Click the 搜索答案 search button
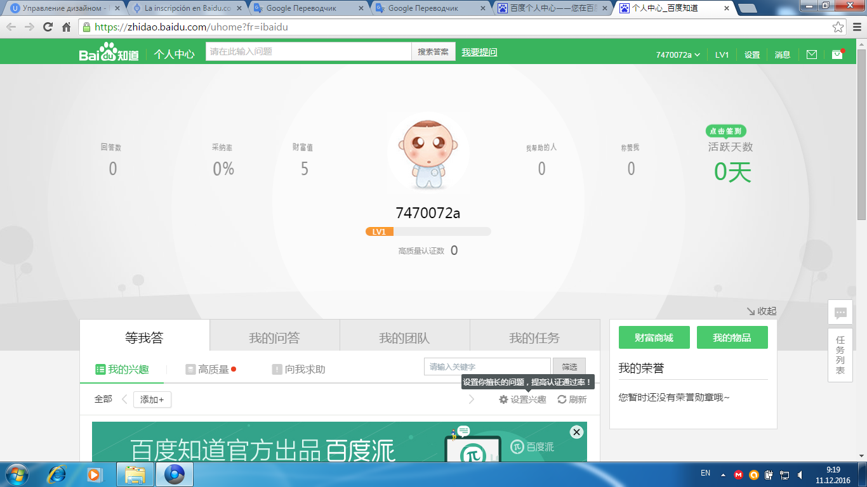The image size is (867, 487). click(x=433, y=51)
